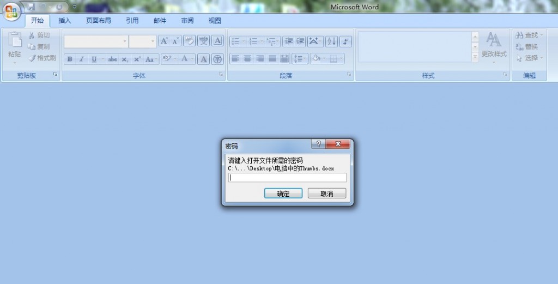
Task: Toggle character shading A button
Action: tap(203, 59)
